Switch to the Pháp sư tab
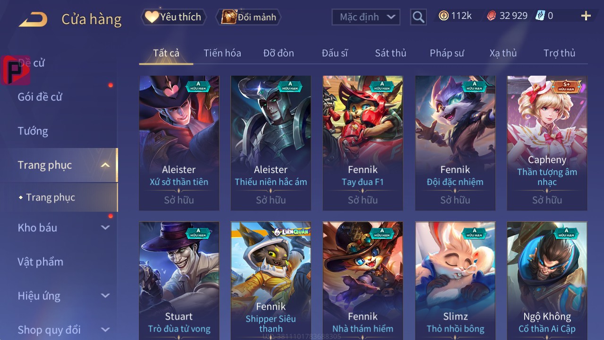 [x=447, y=53]
